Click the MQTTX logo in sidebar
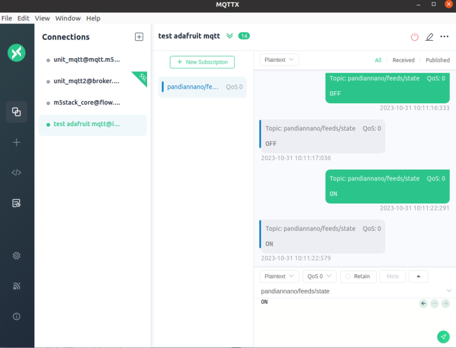This screenshot has width=456, height=348. click(16, 53)
